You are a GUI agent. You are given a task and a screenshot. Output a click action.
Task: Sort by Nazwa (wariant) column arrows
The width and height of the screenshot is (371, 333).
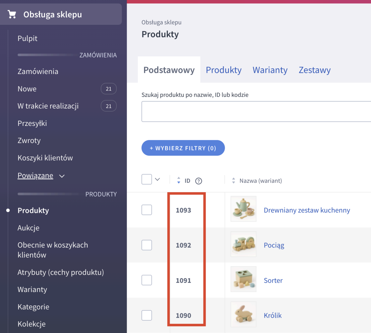click(x=234, y=180)
